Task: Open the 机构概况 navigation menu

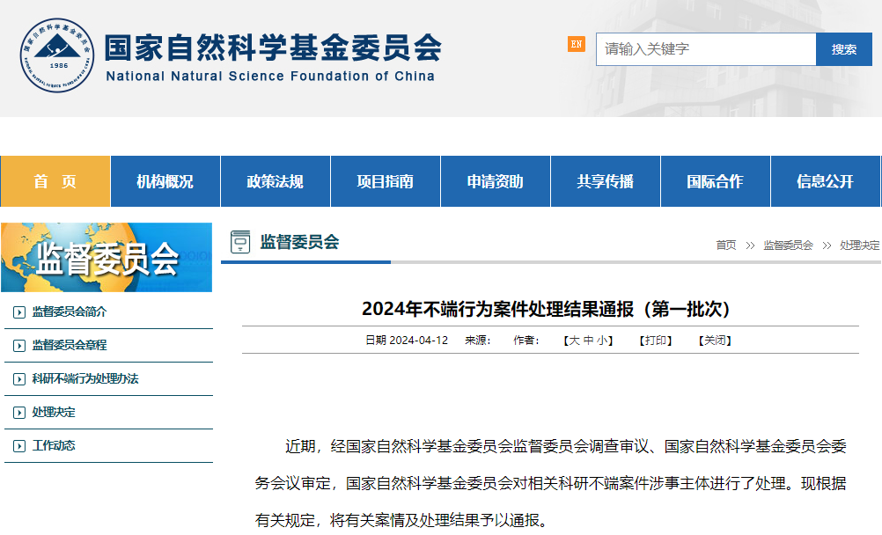Action: 165,181
